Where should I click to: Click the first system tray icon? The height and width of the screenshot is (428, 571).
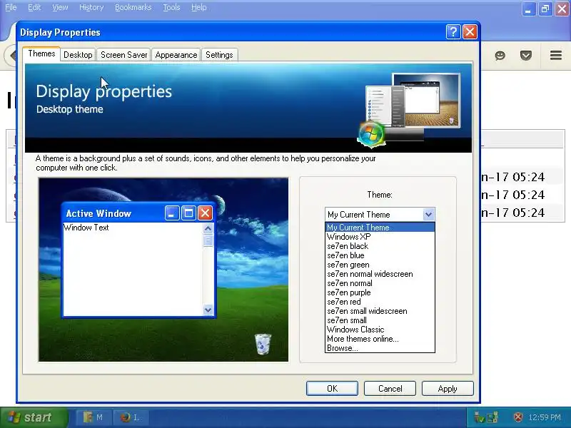(x=478, y=417)
